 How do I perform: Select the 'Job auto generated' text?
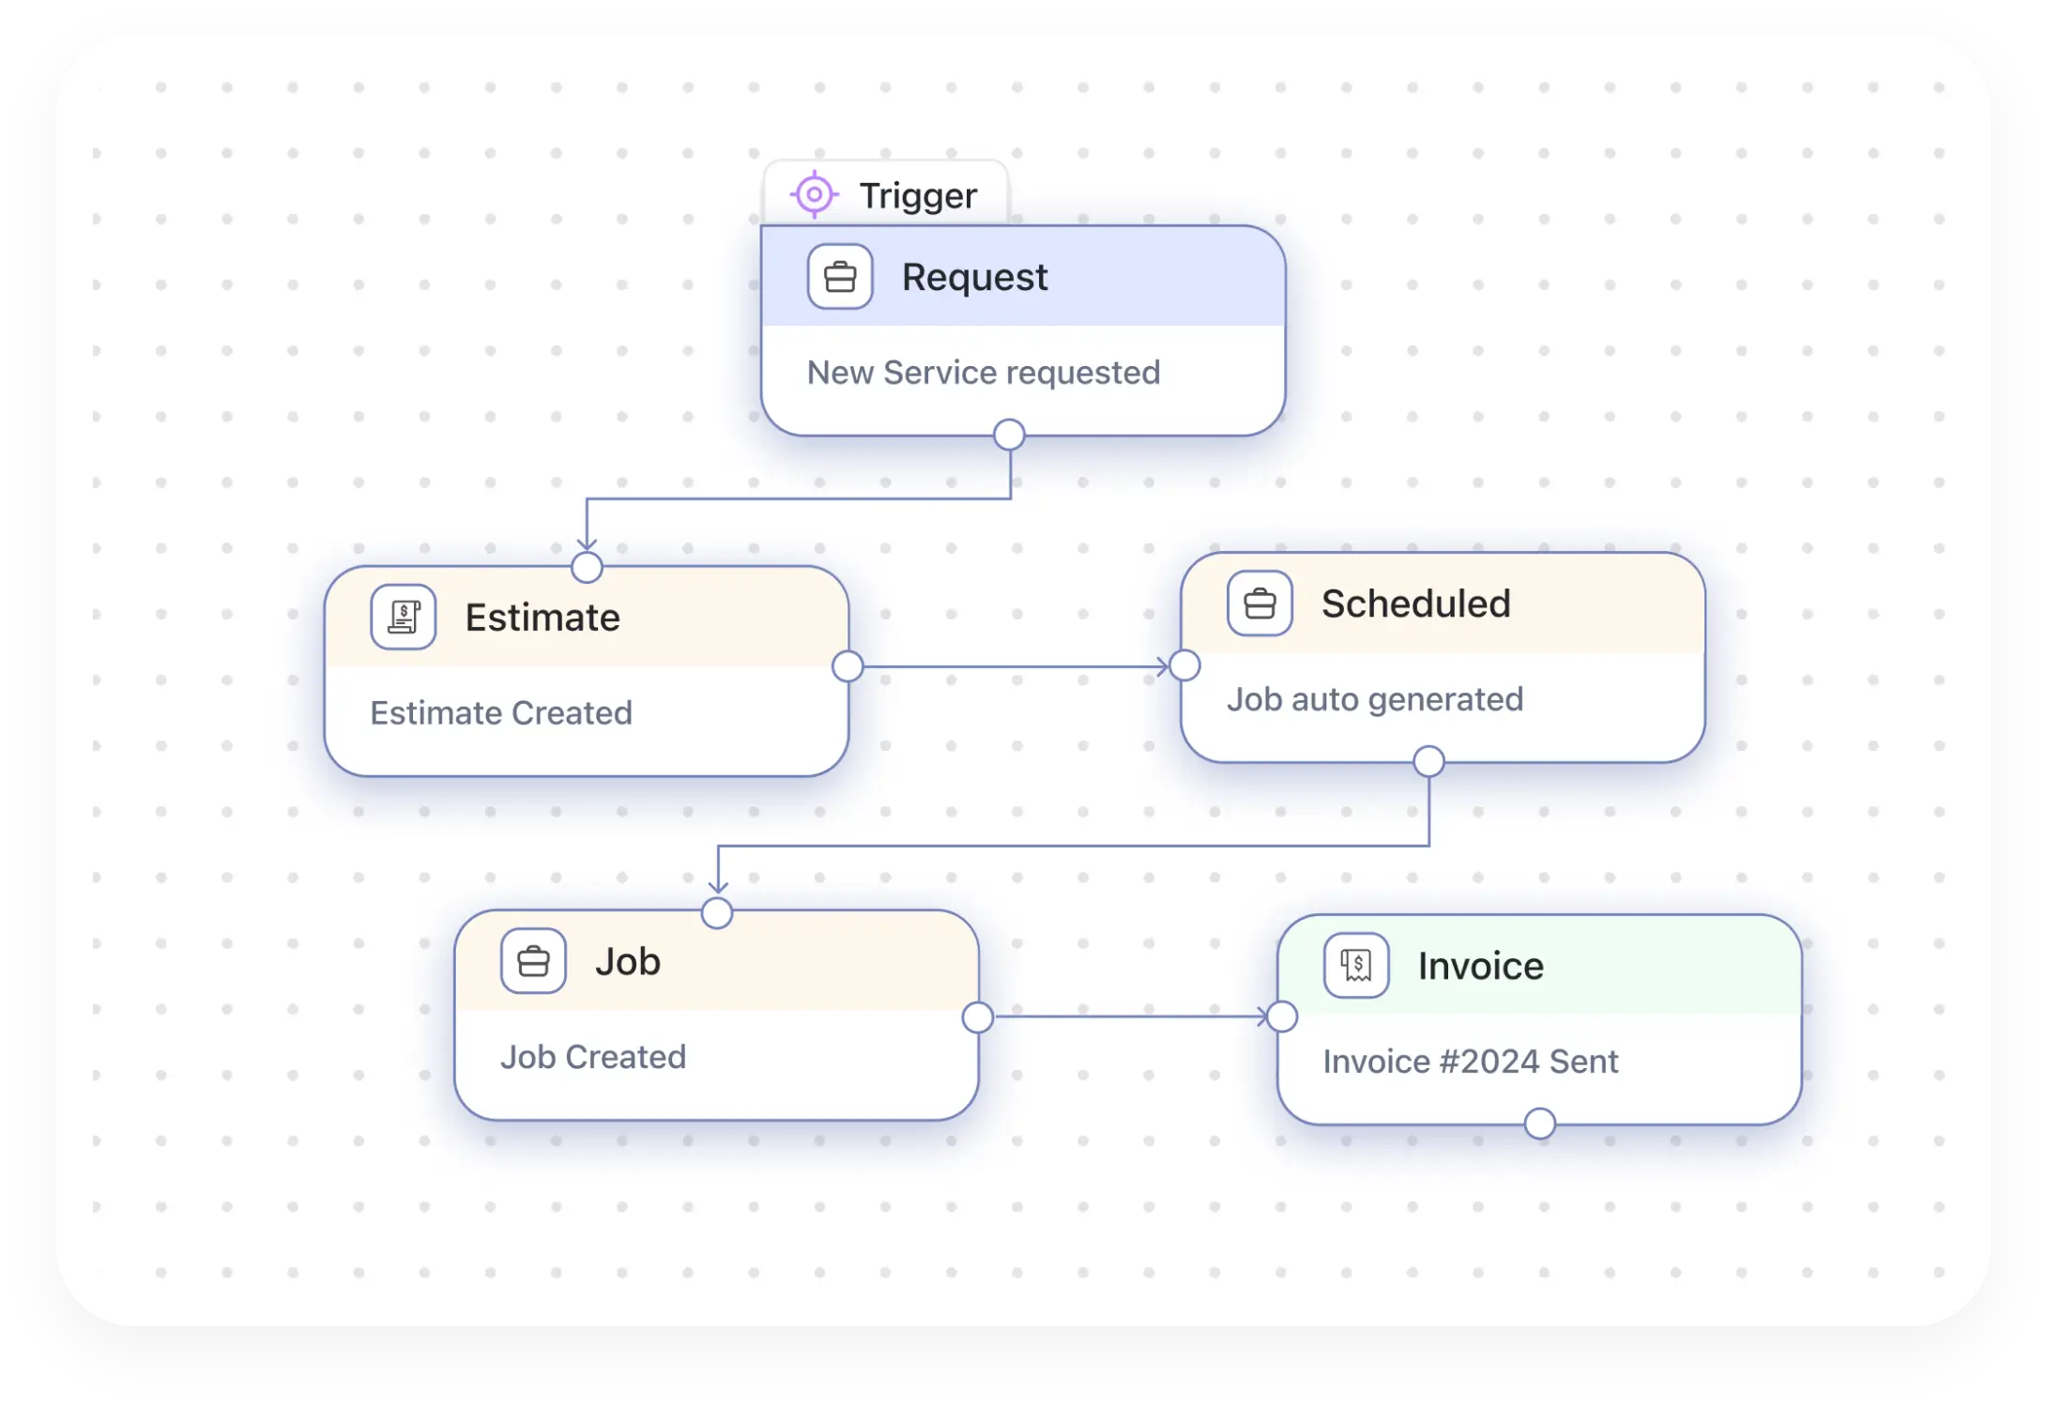coord(1374,699)
